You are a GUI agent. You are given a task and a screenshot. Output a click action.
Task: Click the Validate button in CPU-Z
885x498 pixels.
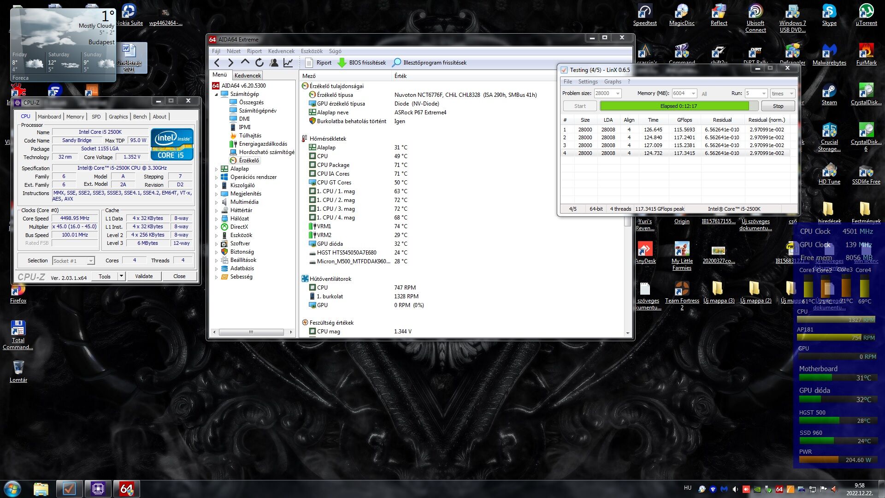click(x=144, y=276)
